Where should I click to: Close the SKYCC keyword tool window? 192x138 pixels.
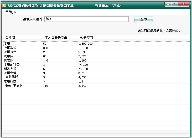coord(183,4)
